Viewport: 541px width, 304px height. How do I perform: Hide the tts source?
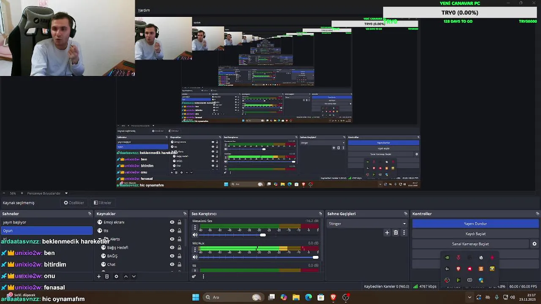[172, 231]
